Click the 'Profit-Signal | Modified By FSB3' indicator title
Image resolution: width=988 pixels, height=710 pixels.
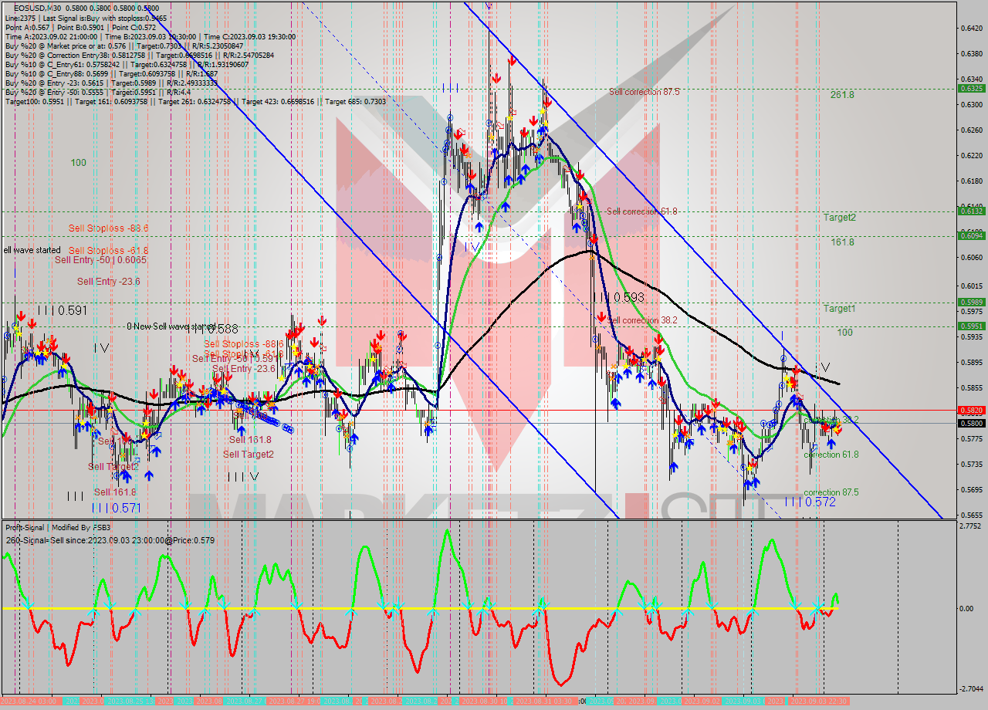[x=58, y=527]
